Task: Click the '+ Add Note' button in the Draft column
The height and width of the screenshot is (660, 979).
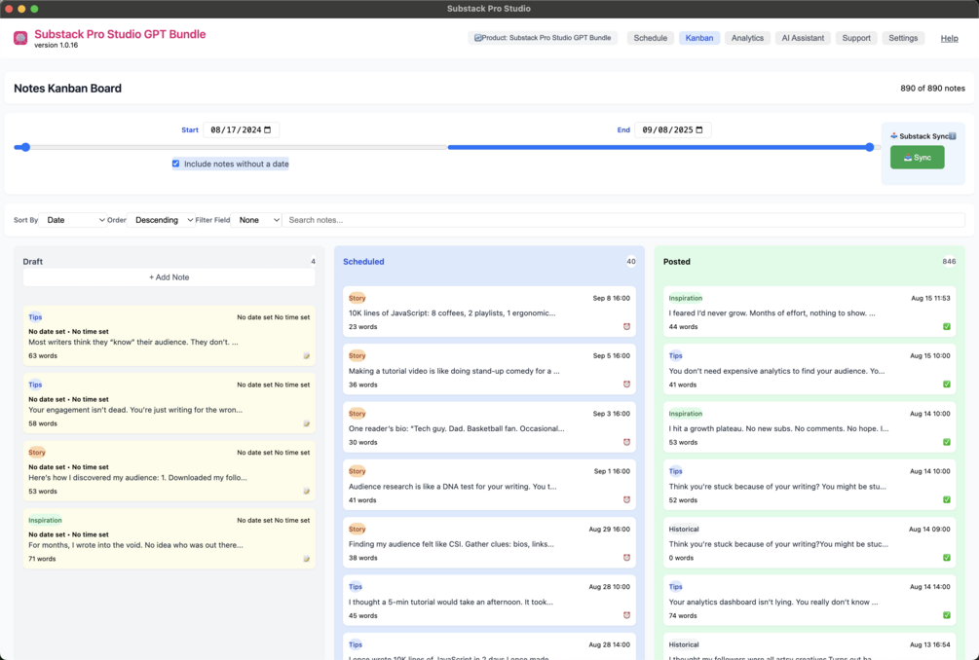Action: [169, 277]
